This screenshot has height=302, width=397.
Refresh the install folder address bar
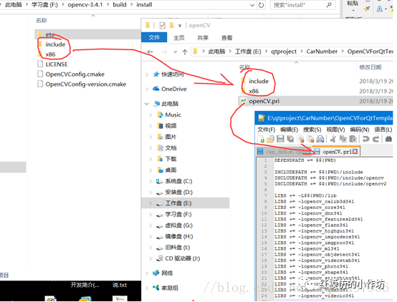pos(261,5)
